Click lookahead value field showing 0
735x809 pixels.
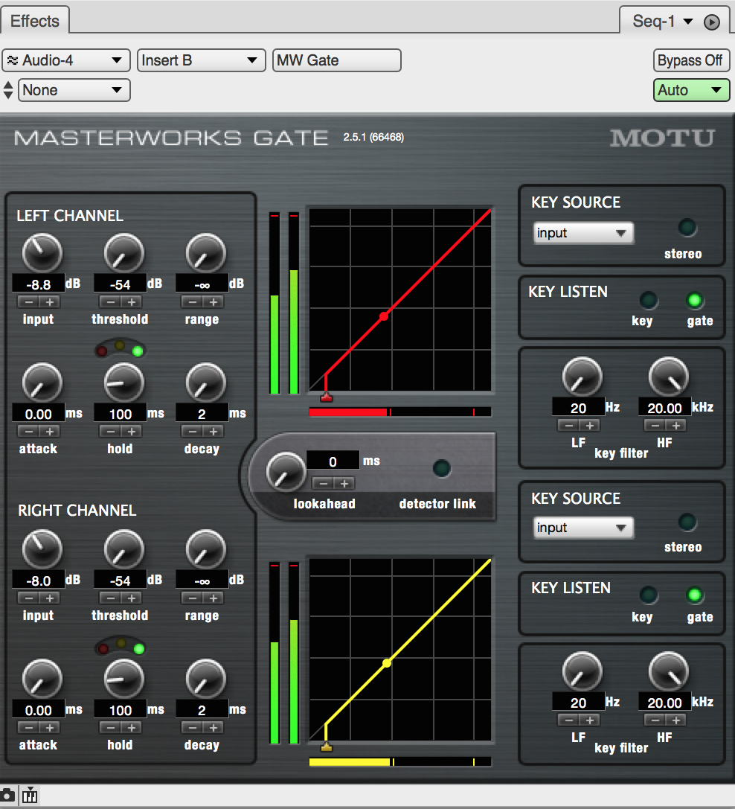(333, 461)
